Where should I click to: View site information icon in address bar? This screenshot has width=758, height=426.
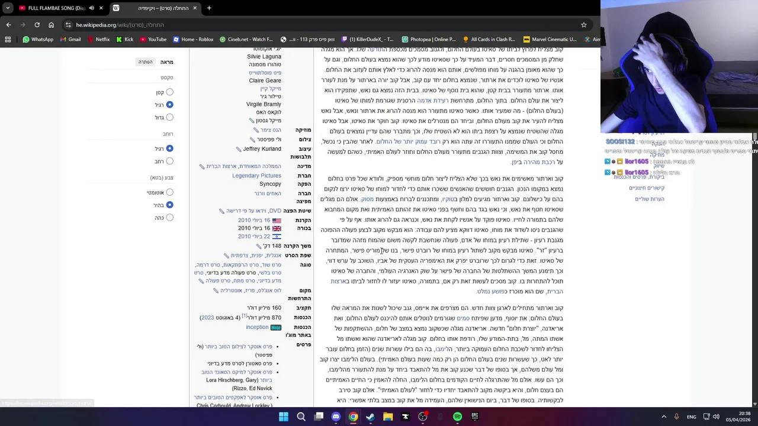[x=69, y=25]
